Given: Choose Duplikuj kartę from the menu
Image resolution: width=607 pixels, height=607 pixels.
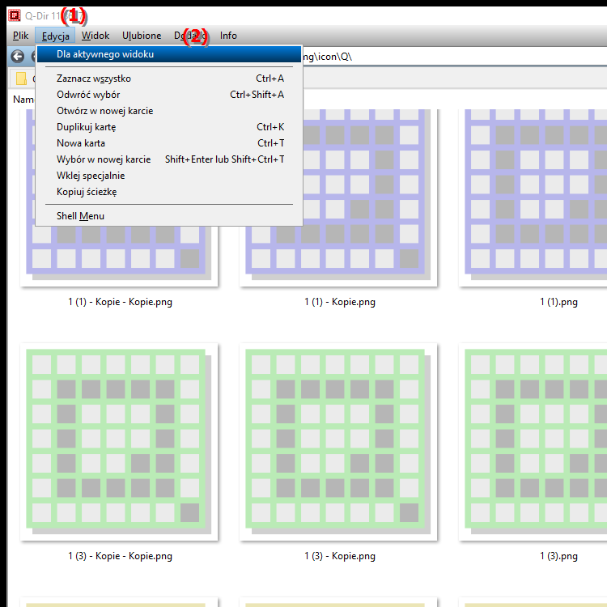Looking at the screenshot, I should (x=169, y=127).
